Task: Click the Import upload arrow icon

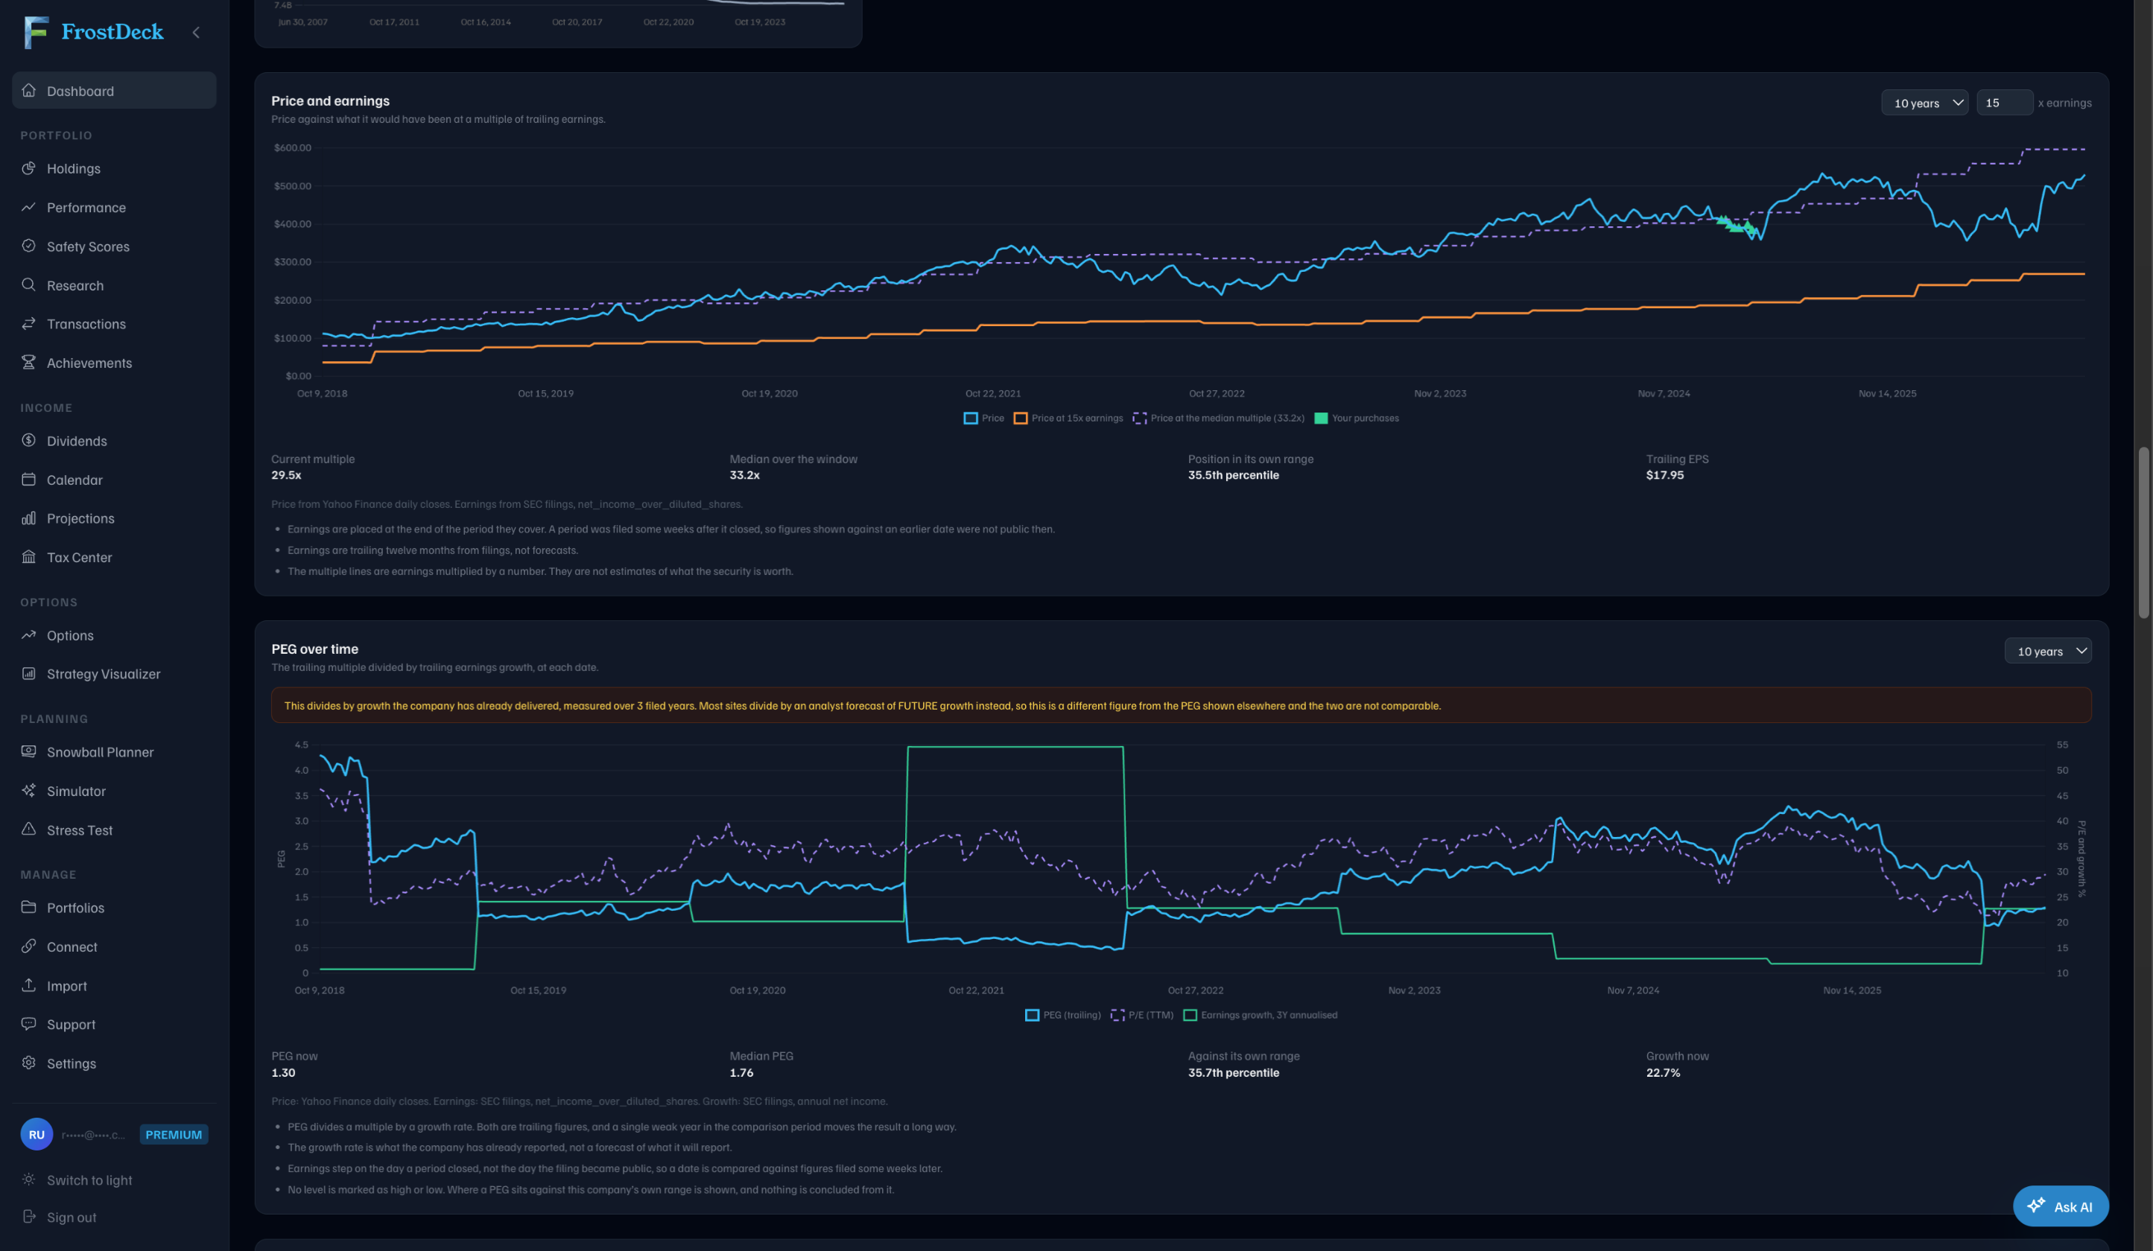Action: pyautogui.click(x=29, y=985)
